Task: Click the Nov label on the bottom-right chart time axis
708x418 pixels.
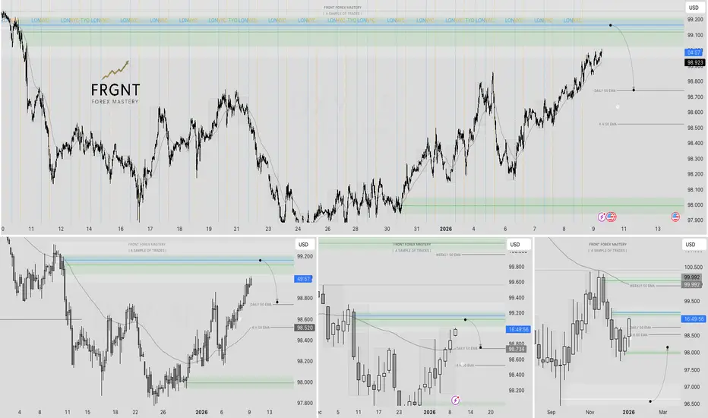Action: [x=590, y=412]
